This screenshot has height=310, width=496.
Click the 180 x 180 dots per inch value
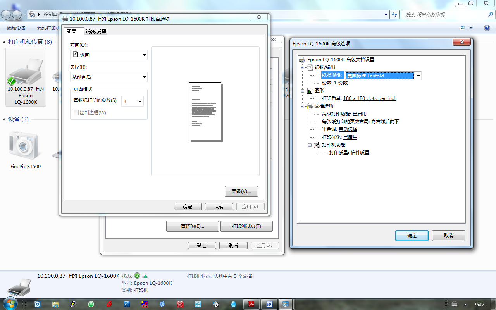tap(370, 98)
